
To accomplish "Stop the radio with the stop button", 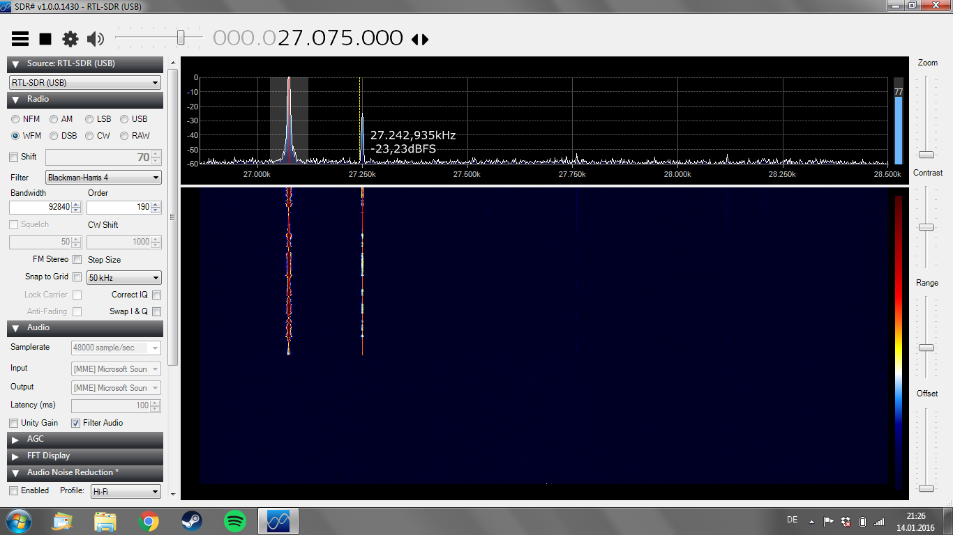I will (x=45, y=39).
